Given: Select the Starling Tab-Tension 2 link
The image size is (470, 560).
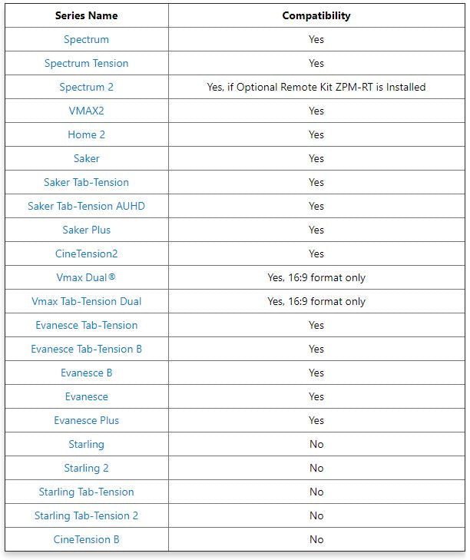Looking at the screenshot, I should 86,515.
